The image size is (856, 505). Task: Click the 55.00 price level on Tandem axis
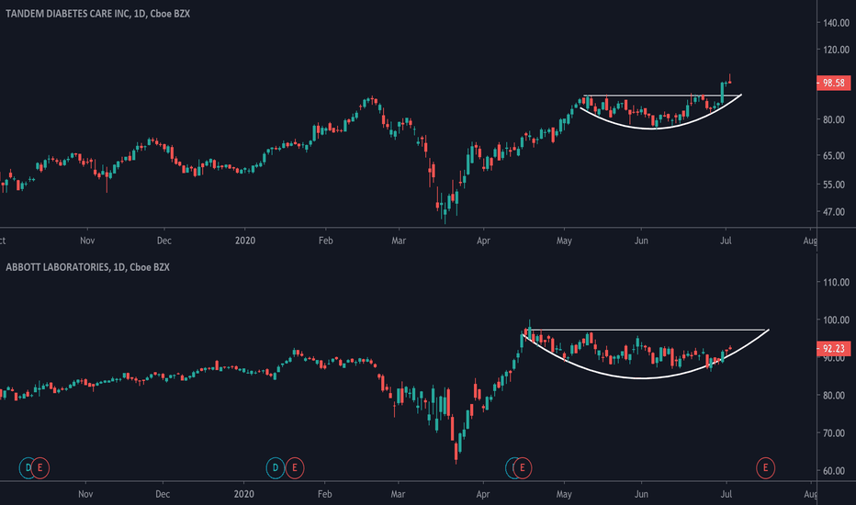coord(834,185)
